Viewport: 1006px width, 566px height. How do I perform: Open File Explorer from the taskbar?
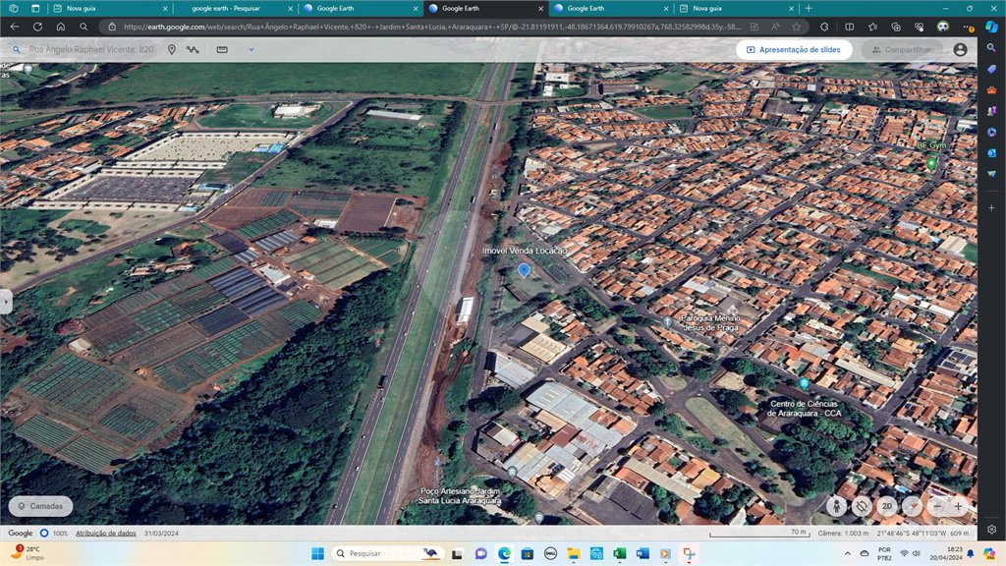click(x=573, y=553)
